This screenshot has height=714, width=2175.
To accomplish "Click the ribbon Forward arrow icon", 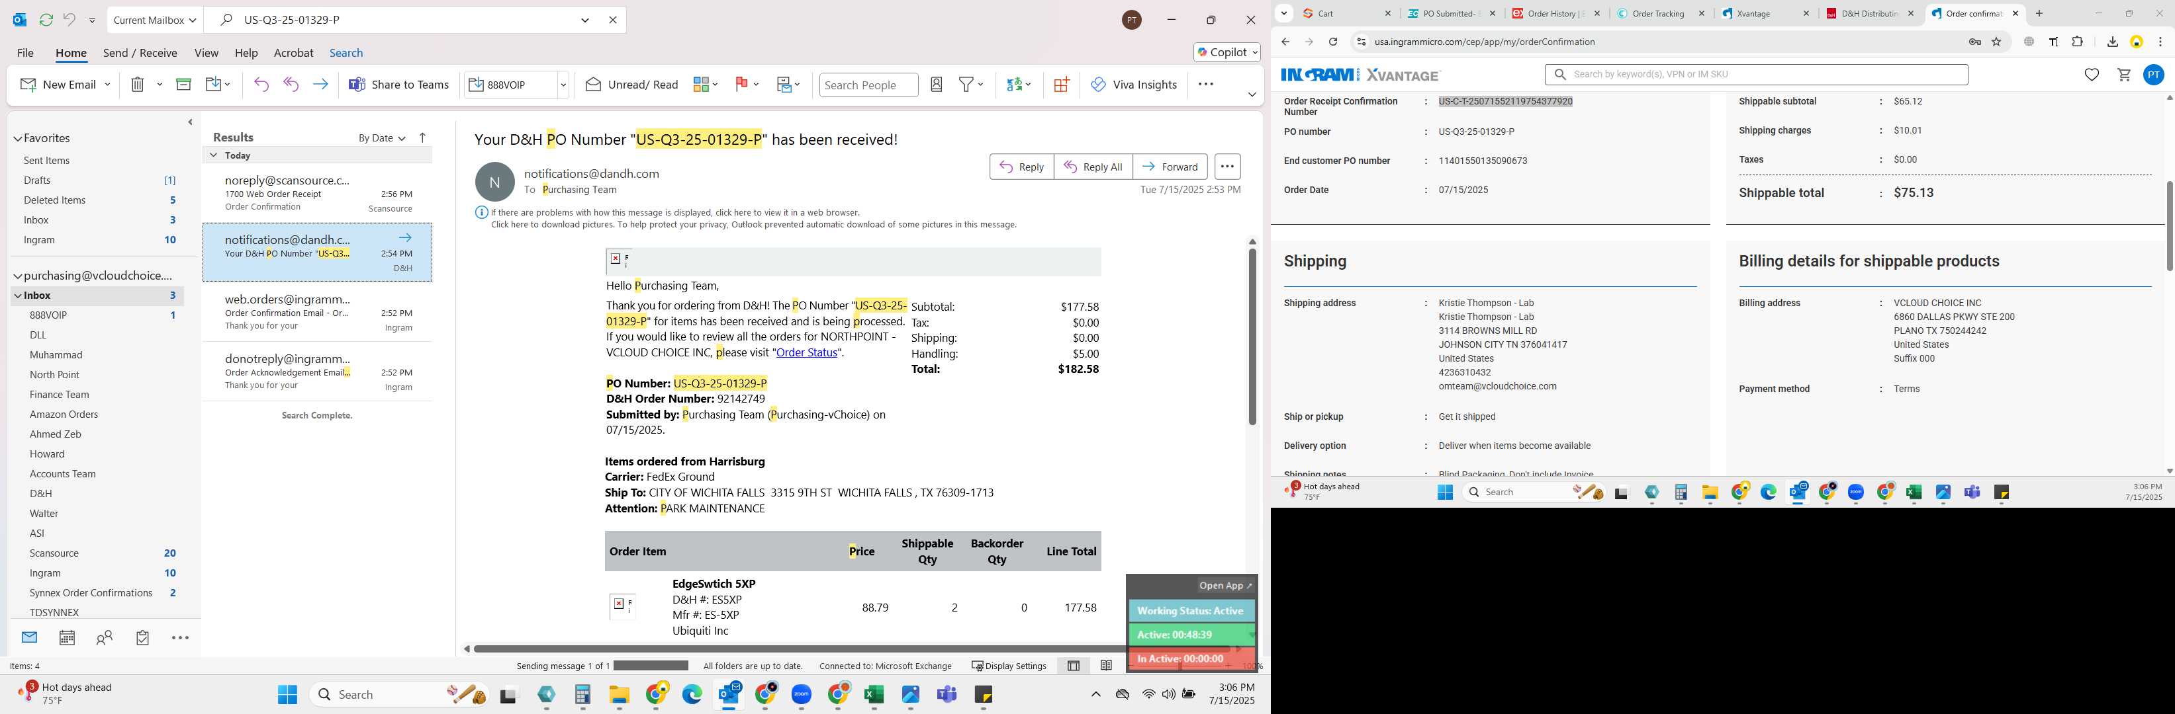I will click(x=320, y=85).
